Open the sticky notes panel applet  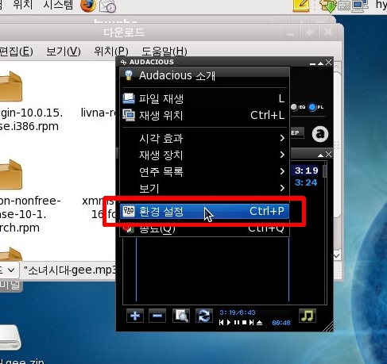[301, 6]
